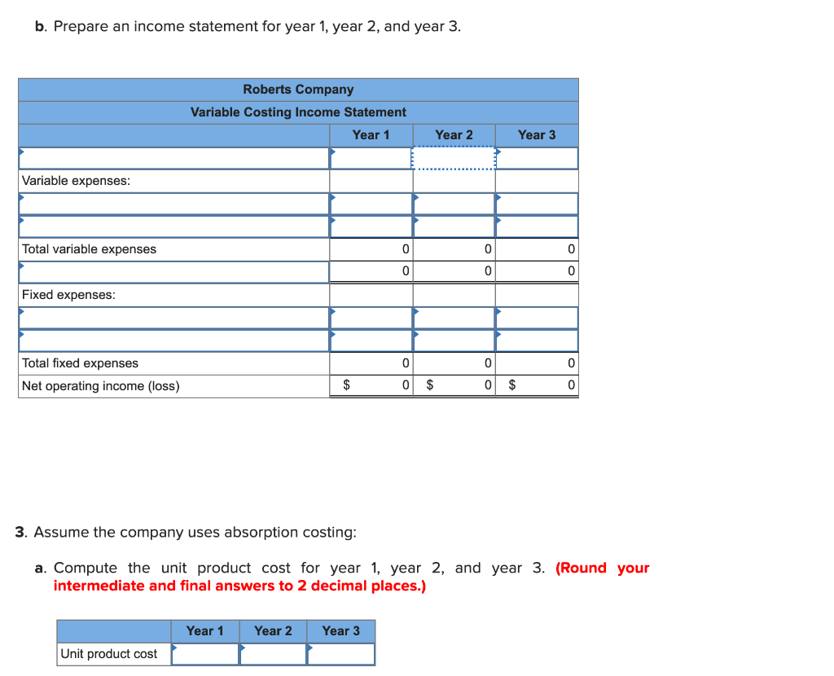Click Year 1 second fixed expense cell
This screenshot has width=834, height=676.
point(371,341)
